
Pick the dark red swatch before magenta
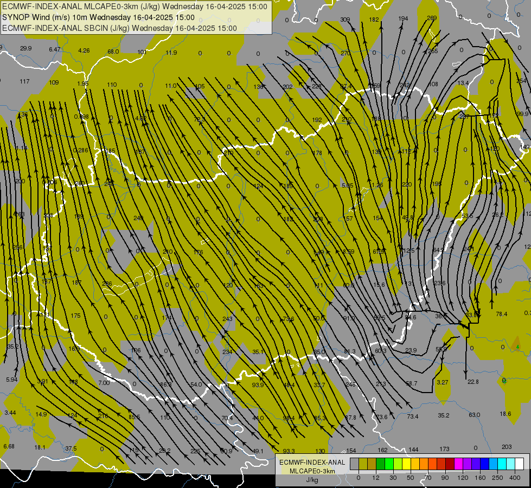[x=450, y=464]
